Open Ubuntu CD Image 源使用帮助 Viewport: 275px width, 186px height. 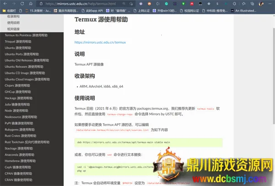25,73
